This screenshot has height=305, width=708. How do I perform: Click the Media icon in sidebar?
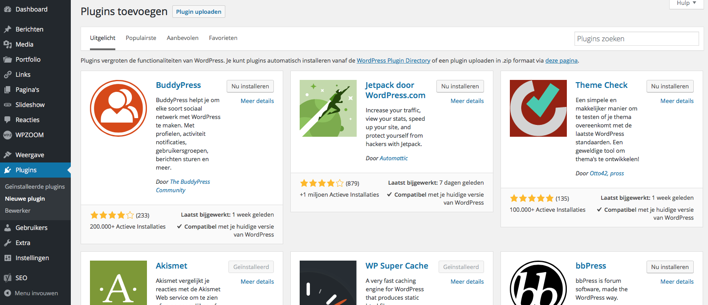pyautogui.click(x=8, y=44)
